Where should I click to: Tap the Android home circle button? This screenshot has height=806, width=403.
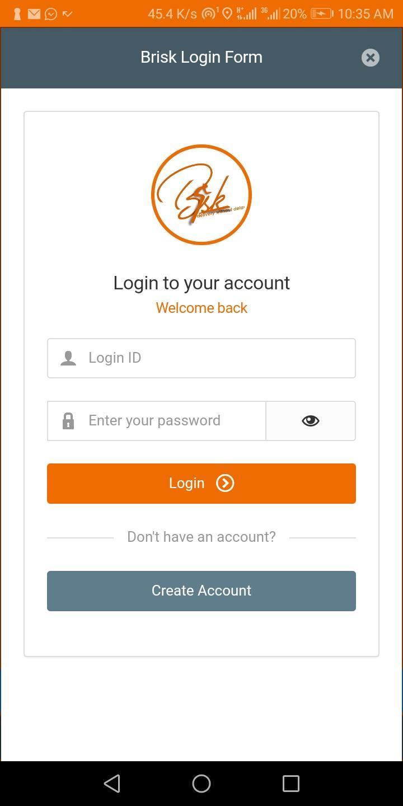(201, 784)
